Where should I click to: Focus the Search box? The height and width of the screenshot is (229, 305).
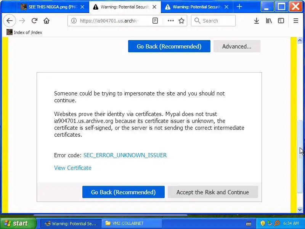click(x=213, y=21)
